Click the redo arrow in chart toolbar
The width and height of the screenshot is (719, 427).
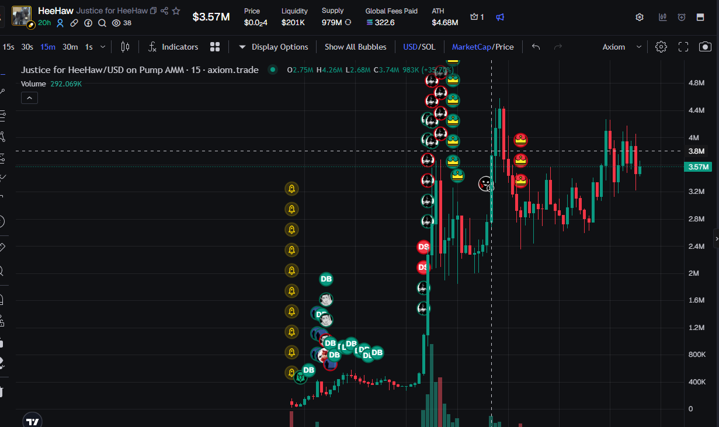pyautogui.click(x=558, y=47)
